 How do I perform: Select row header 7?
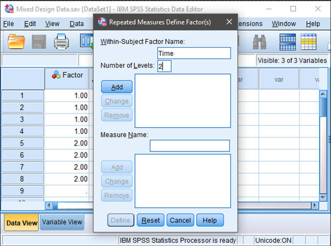pos(23,167)
